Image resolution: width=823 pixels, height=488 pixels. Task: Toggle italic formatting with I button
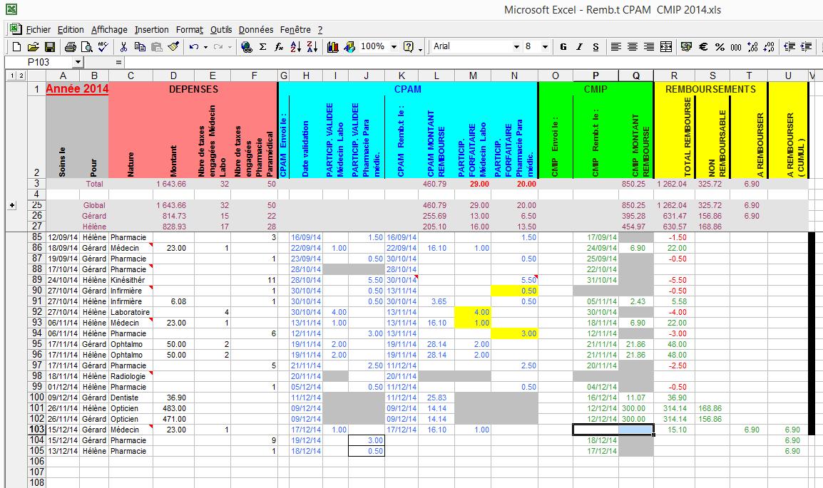(578, 47)
